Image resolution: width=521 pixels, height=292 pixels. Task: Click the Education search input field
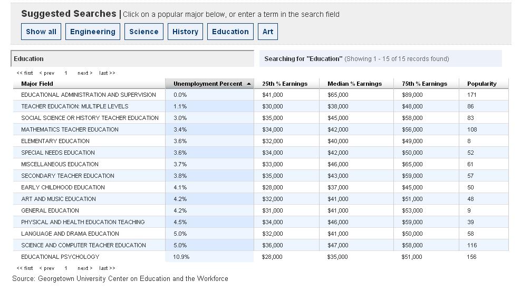pos(132,59)
